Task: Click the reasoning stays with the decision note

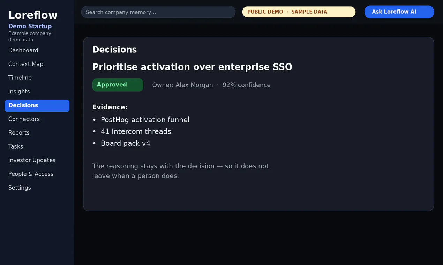Action: point(181,171)
